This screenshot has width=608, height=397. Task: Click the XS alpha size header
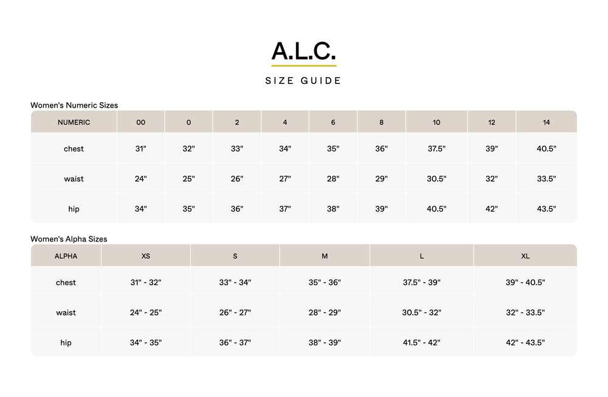tap(146, 256)
